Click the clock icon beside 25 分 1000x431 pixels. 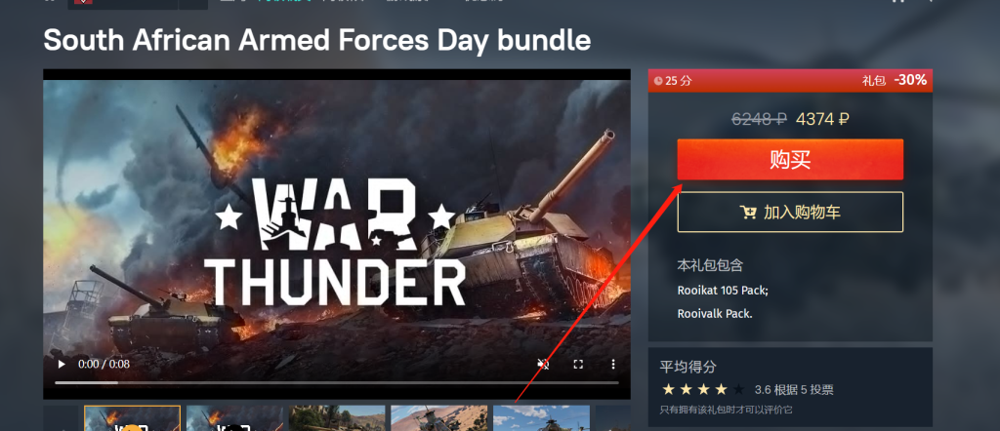[658, 81]
